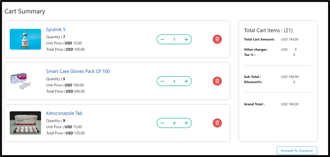The image size is (330, 157).
Task: Click the Smart Care Gloves product image
Action: (25, 81)
